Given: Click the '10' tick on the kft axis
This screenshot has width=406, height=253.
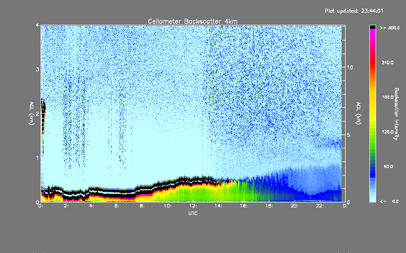Looking at the screenshot, I should pyautogui.click(x=350, y=67).
